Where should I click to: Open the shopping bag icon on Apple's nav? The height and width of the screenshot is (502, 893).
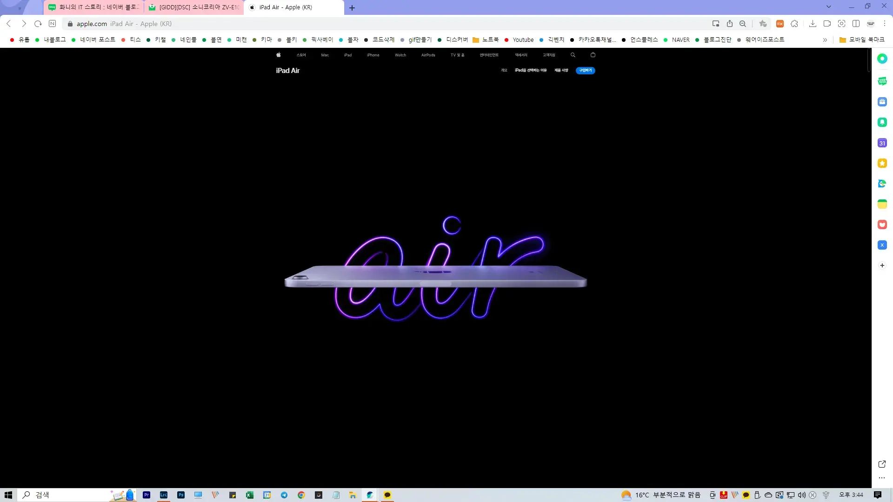[x=593, y=55]
